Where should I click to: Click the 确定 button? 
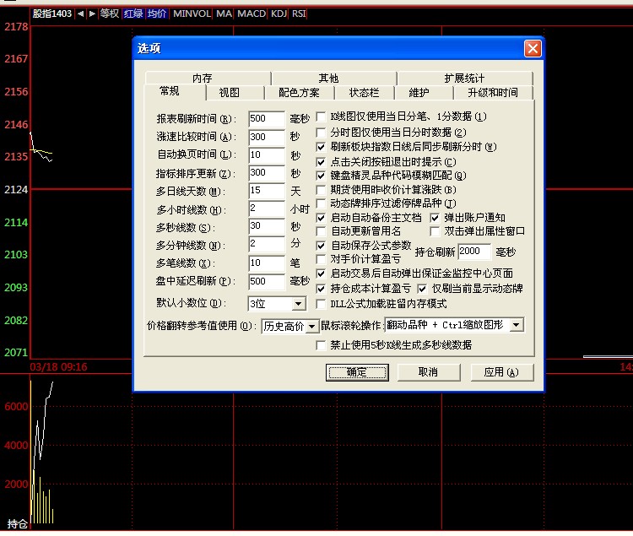click(x=356, y=372)
